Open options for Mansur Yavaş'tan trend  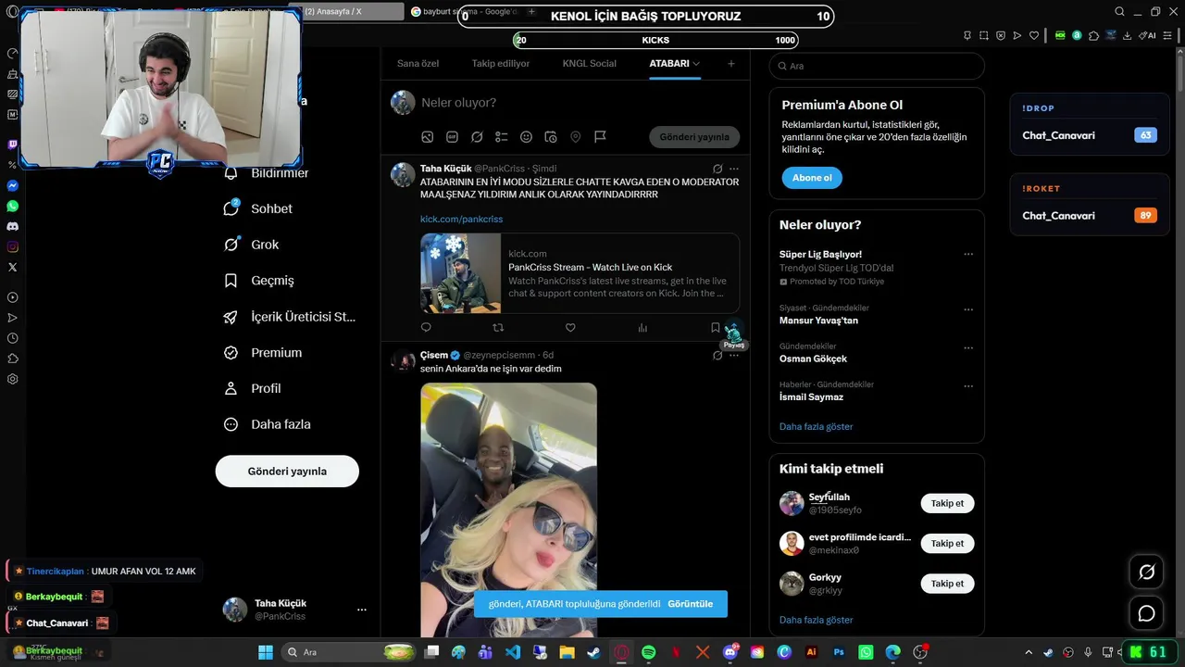click(x=968, y=309)
